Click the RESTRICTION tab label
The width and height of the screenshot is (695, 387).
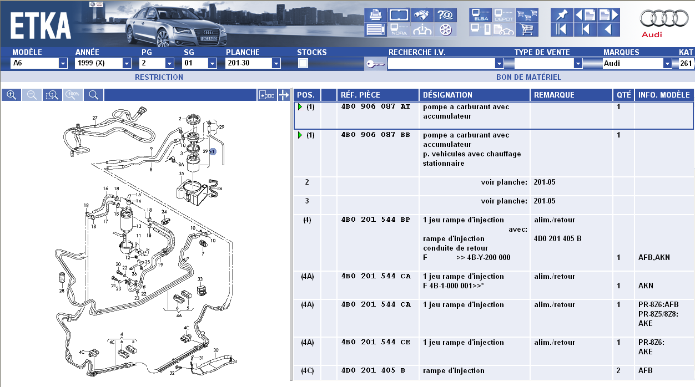coord(159,77)
